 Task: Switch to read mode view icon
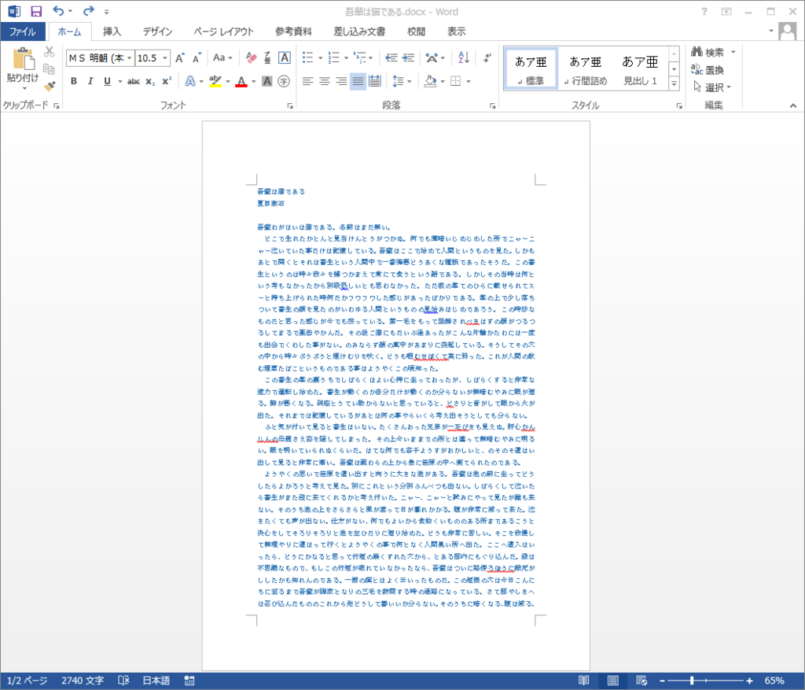click(x=584, y=681)
